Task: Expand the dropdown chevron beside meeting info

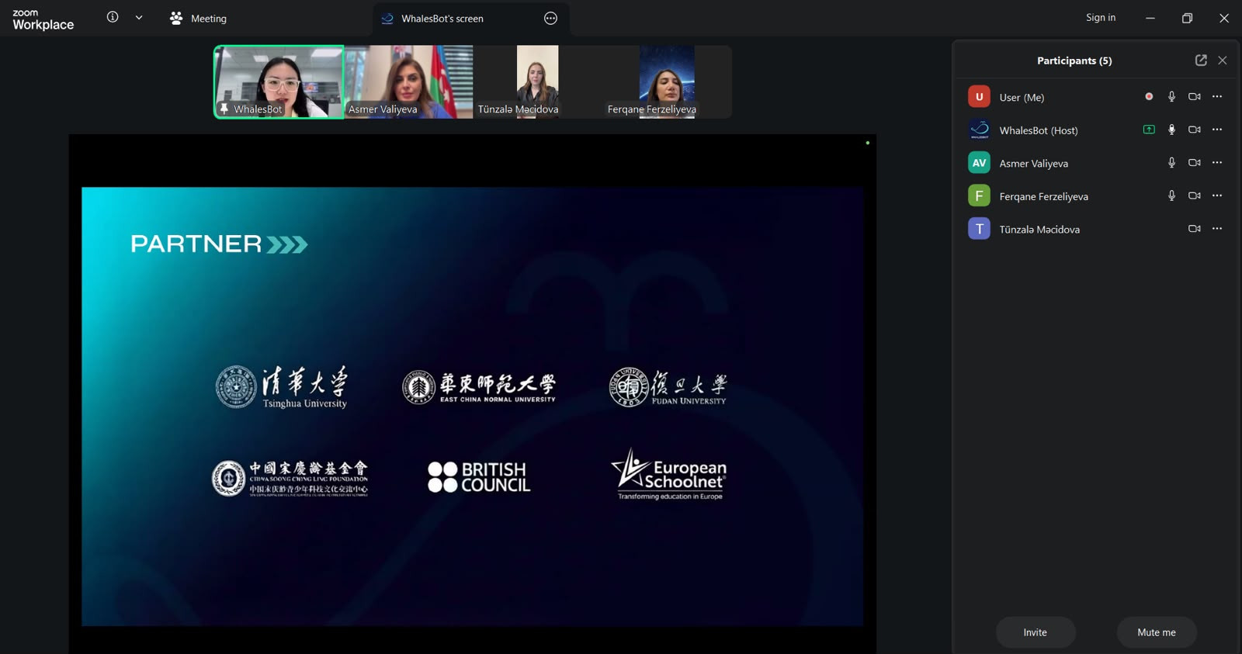Action: (x=139, y=17)
